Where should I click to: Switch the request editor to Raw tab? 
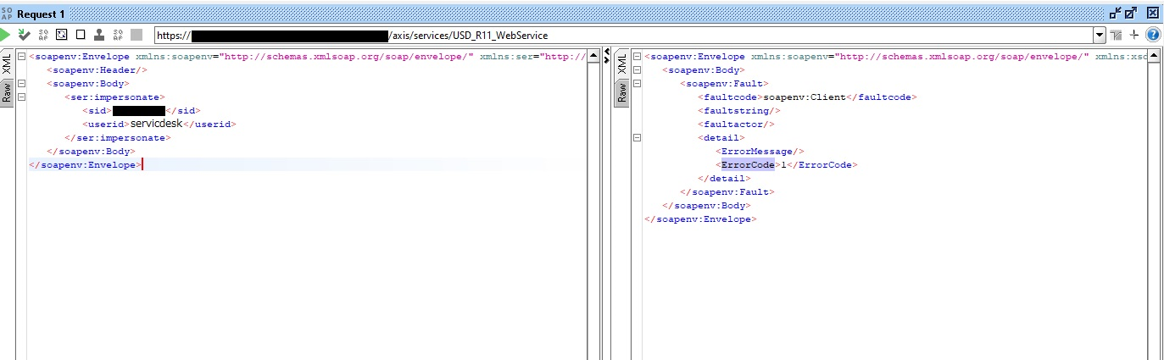(x=7, y=92)
